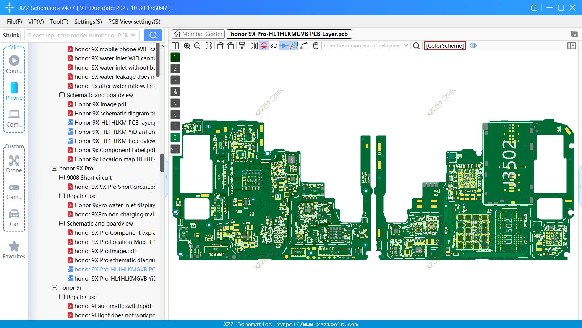Rotate board clockwise
The height and width of the screenshot is (328, 582).
231,45
